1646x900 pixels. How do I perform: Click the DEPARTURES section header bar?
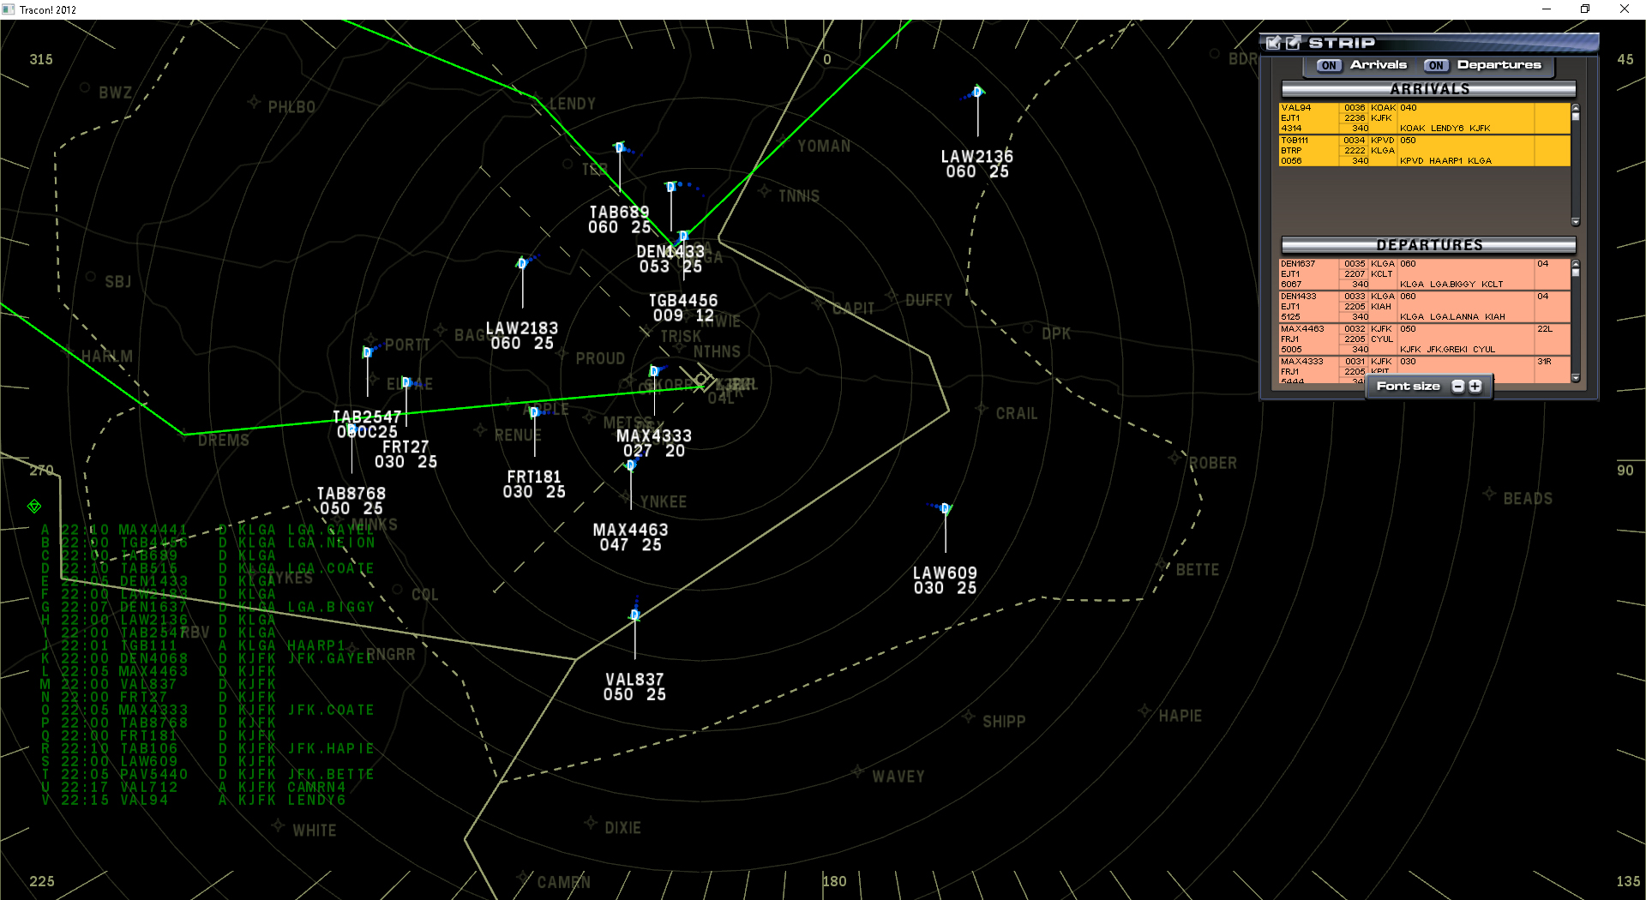1428,245
